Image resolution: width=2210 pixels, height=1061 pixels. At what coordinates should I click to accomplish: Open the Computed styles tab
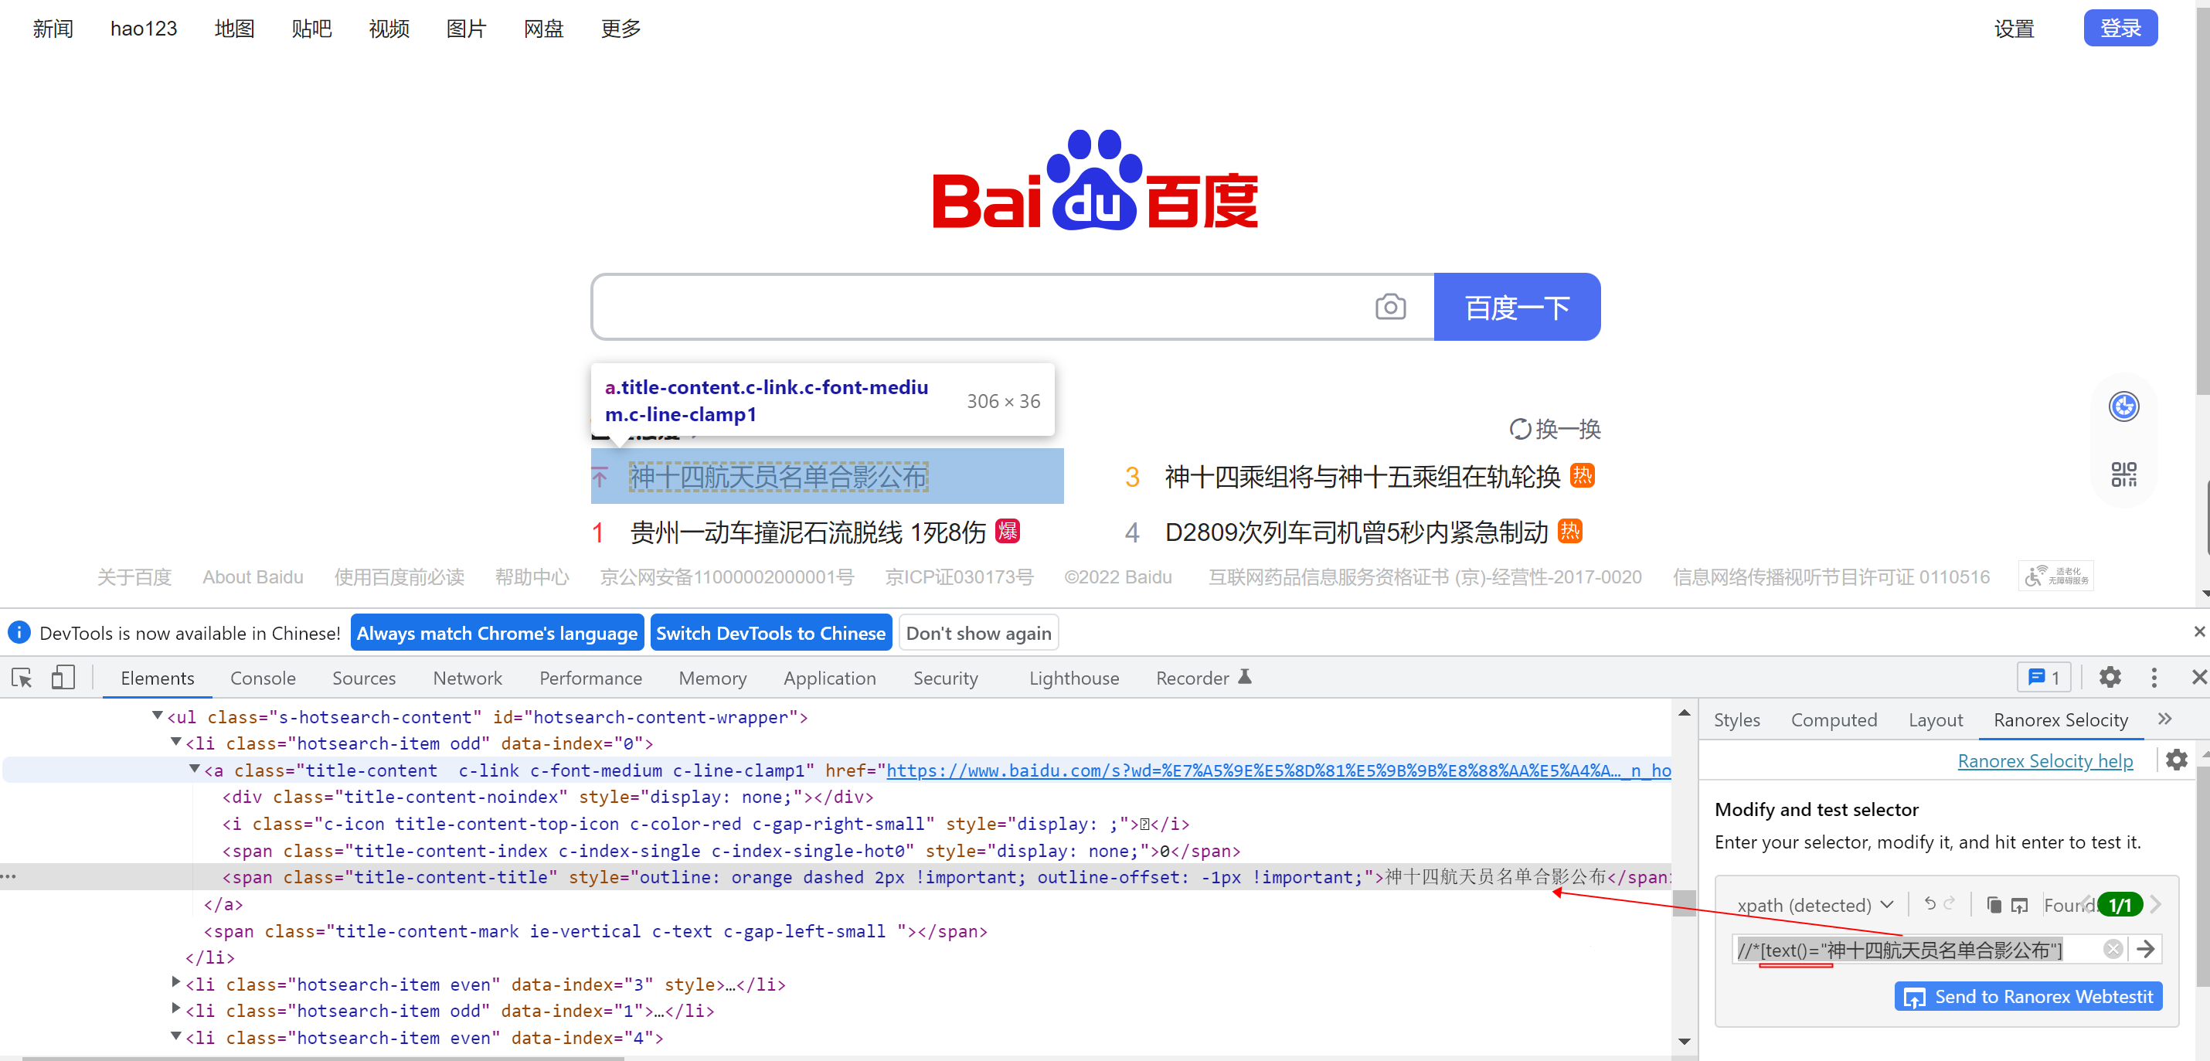[1834, 719]
